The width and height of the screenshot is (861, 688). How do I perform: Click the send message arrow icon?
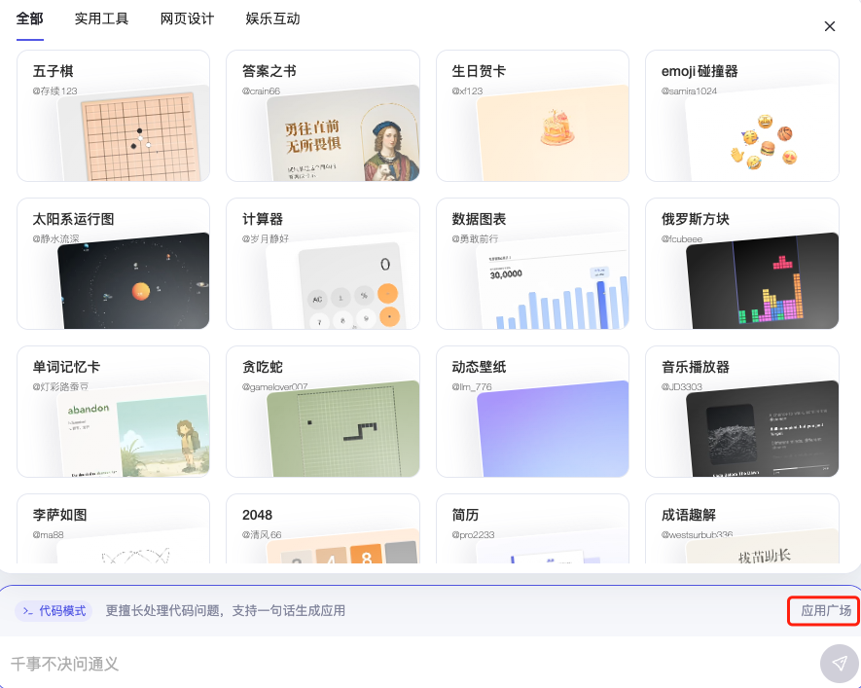click(x=839, y=664)
